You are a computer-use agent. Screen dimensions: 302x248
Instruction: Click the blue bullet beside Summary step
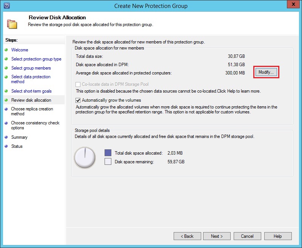[6, 137]
